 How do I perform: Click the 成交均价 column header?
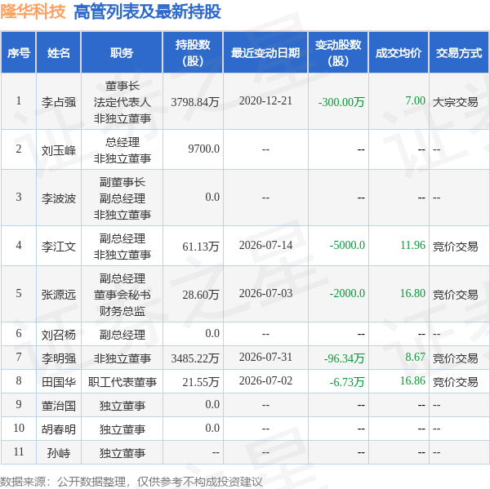399,52
